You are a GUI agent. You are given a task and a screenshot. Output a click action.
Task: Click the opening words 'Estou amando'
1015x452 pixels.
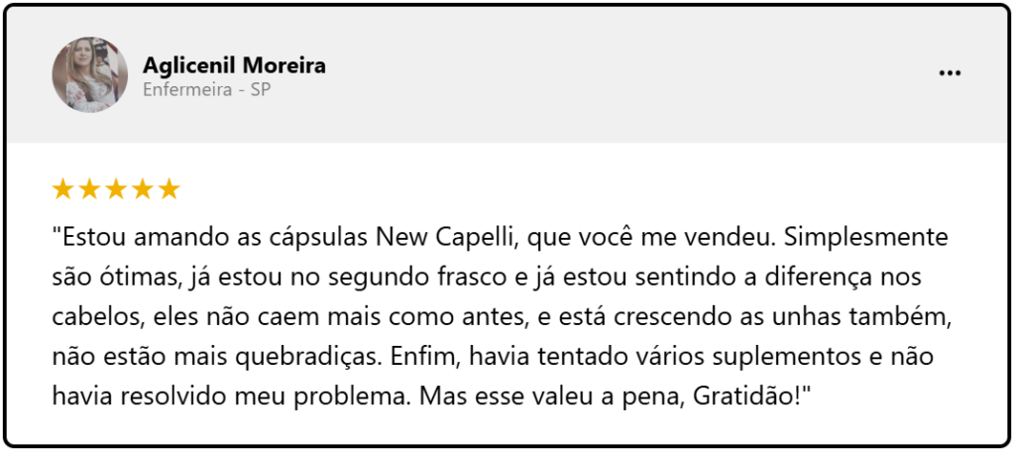[x=124, y=239]
